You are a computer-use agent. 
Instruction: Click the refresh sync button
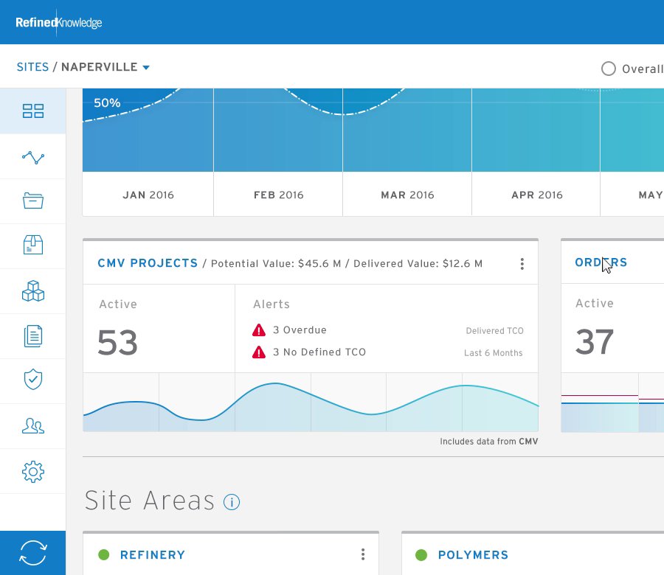(33, 553)
